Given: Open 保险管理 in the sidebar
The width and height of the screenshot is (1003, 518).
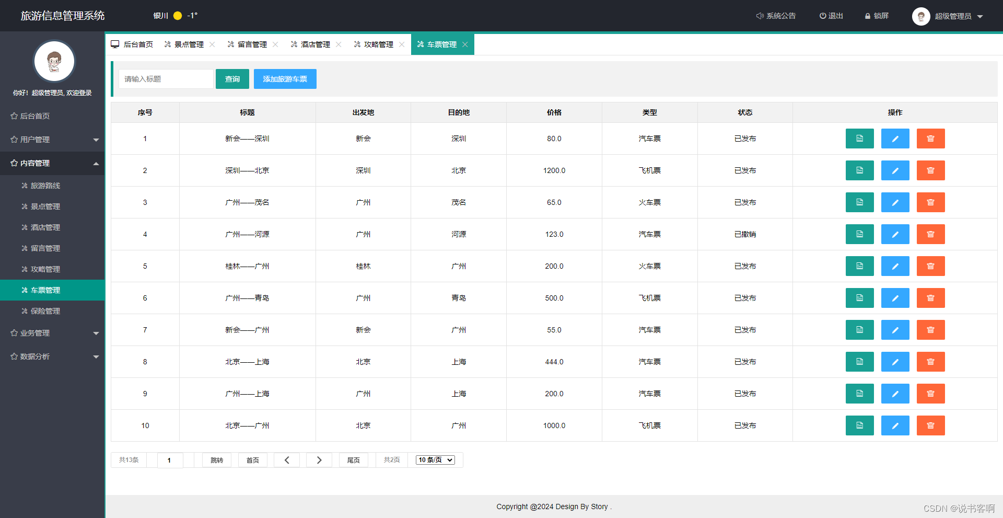Looking at the screenshot, I should tap(52, 311).
